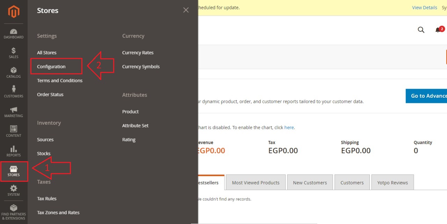
Task: Open All Stores settings
Action: click(47, 53)
